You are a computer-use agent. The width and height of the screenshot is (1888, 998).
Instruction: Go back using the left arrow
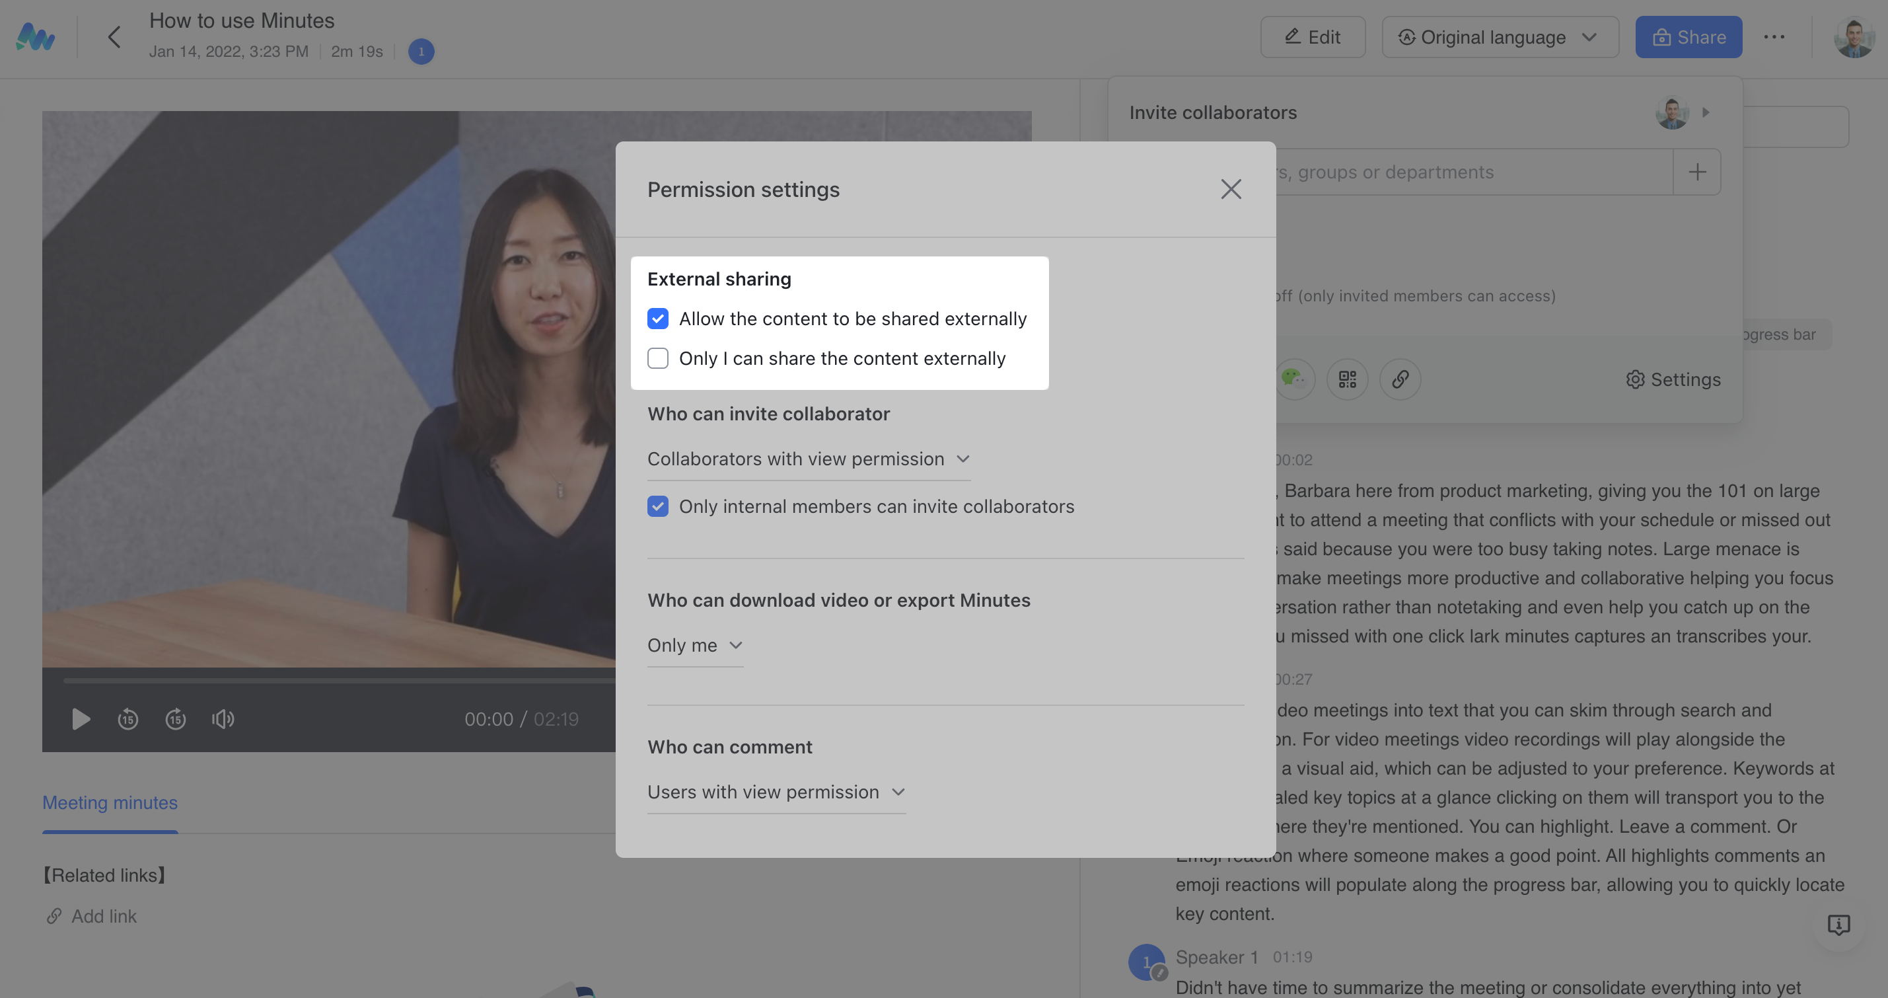(x=114, y=36)
